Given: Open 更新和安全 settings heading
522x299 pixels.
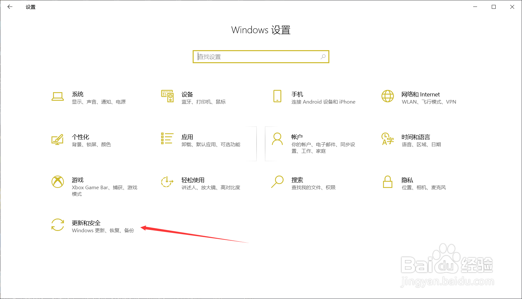Looking at the screenshot, I should (86, 223).
